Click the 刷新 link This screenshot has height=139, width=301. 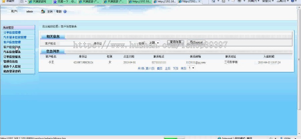pos(59,11)
